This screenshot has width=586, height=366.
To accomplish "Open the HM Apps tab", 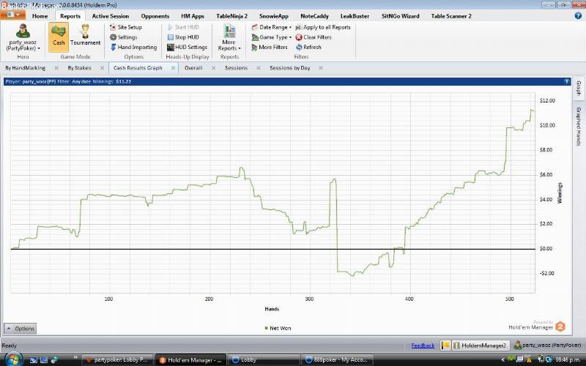I will point(193,16).
